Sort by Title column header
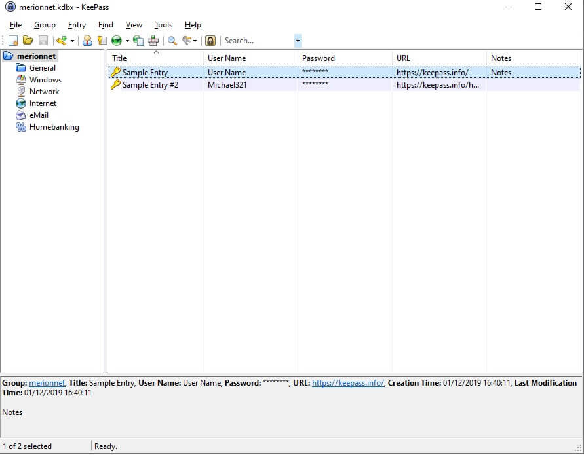 click(x=156, y=58)
